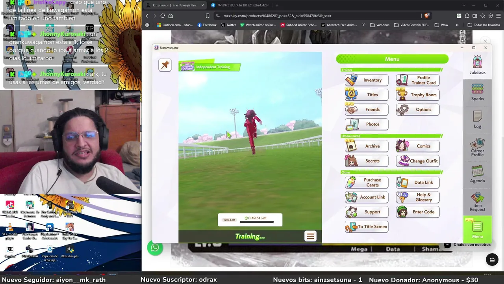
Task: Open the Facebook bookmark
Action: pos(207,25)
